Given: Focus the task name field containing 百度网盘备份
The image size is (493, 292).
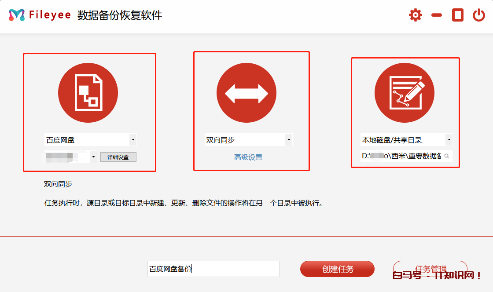Looking at the screenshot, I should click(x=213, y=269).
